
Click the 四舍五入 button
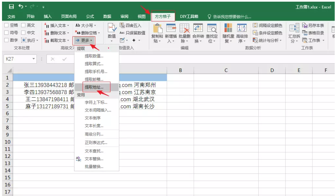pos(131,25)
